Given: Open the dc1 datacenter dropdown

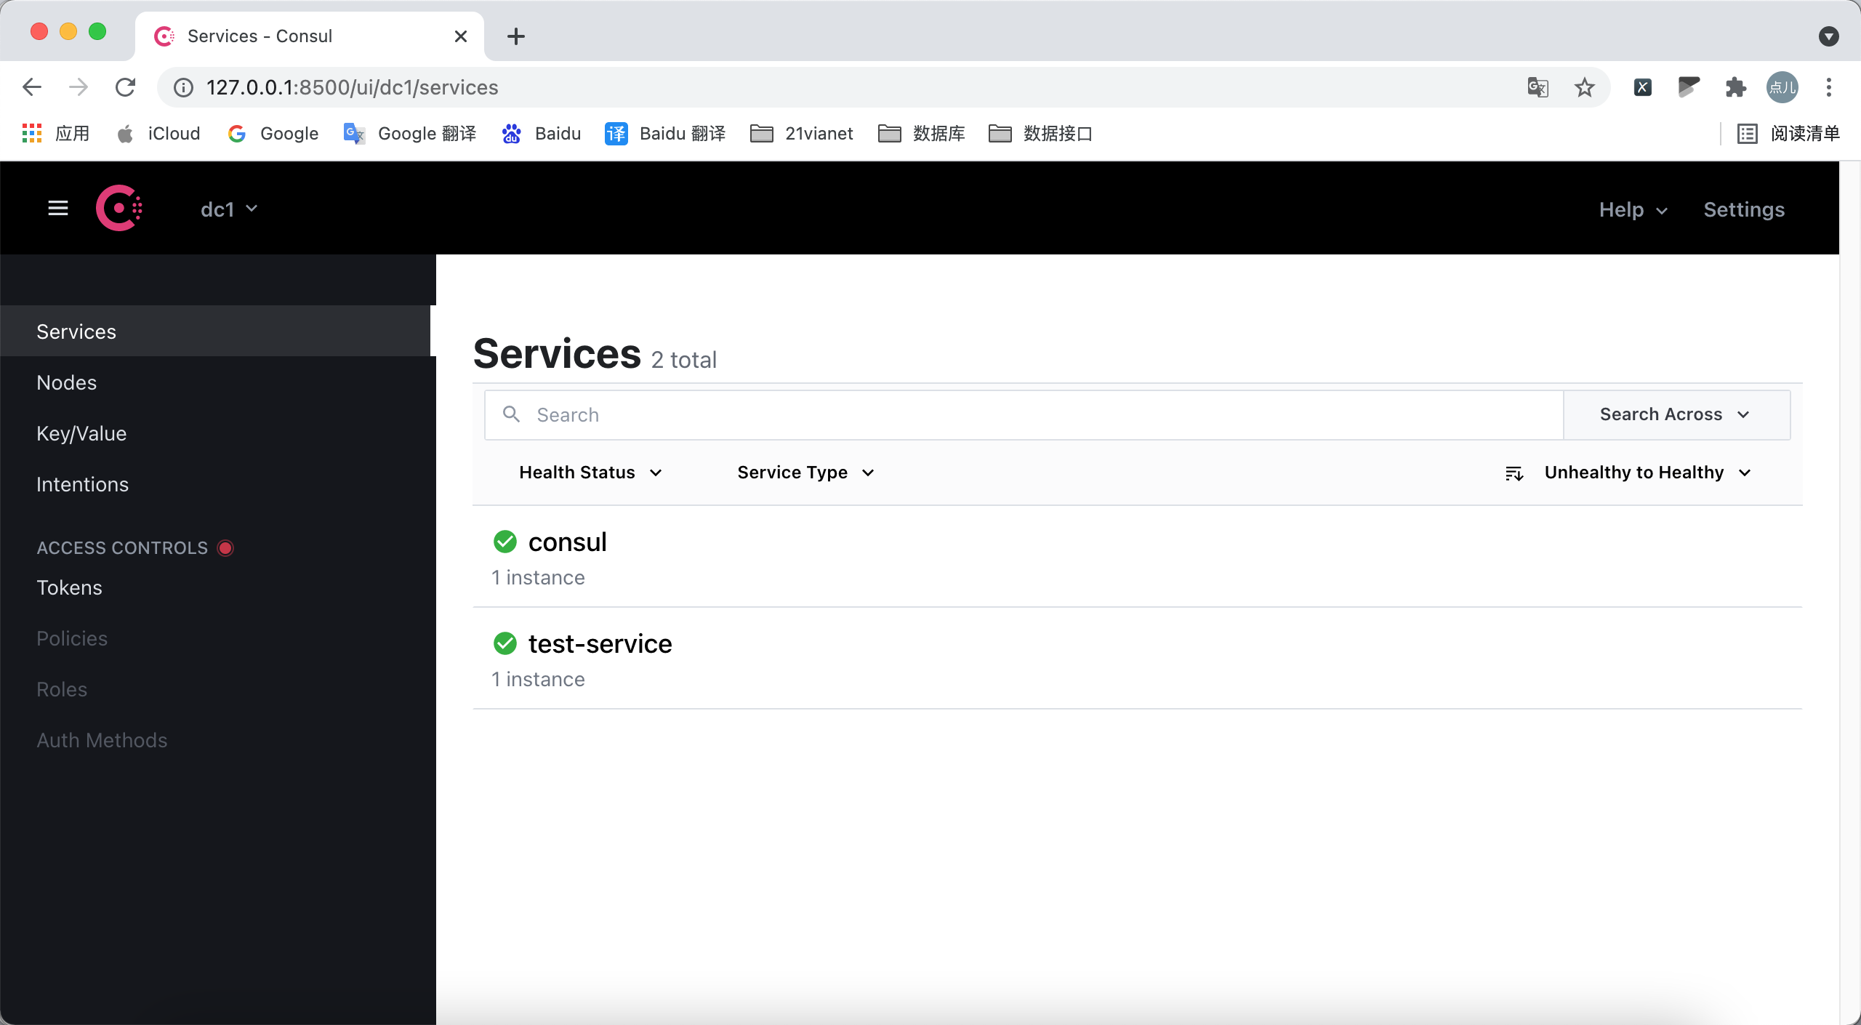Looking at the screenshot, I should coord(228,209).
